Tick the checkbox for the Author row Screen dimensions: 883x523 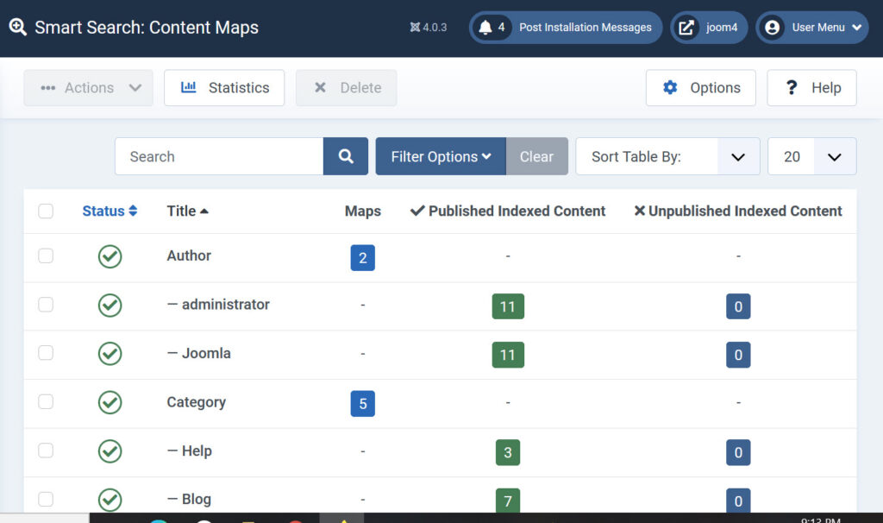coord(46,256)
